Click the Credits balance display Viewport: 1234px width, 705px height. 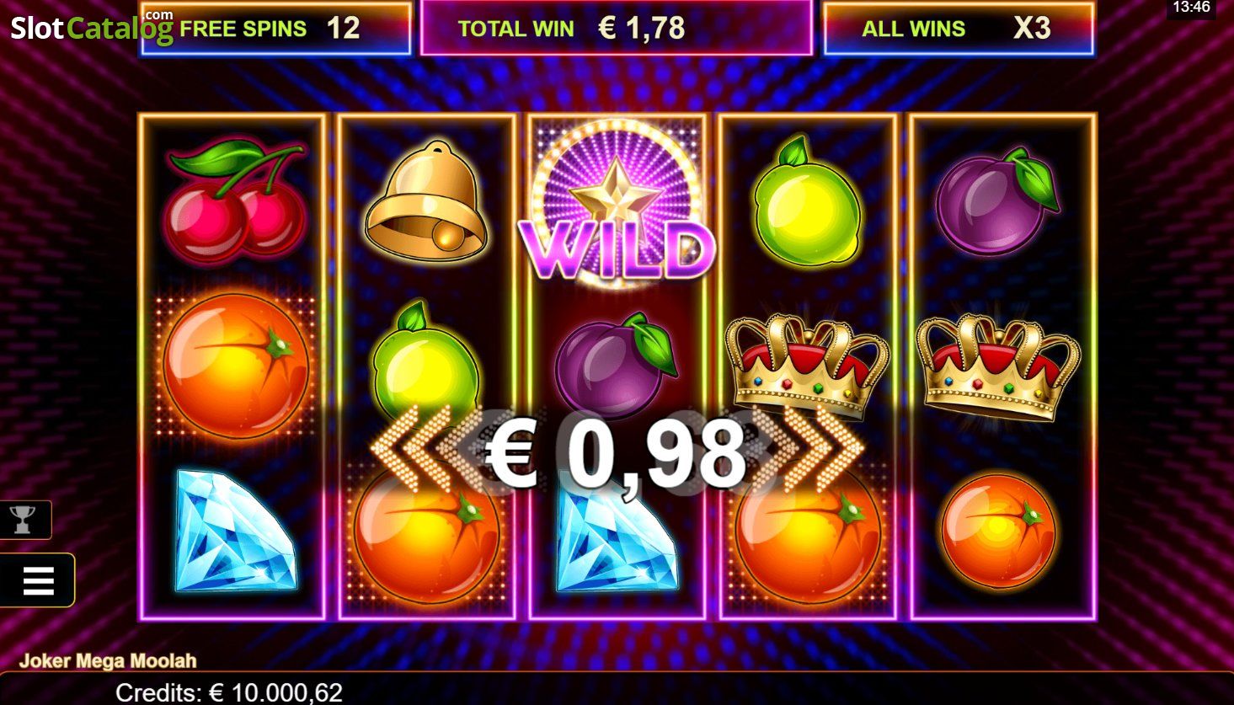229,692
